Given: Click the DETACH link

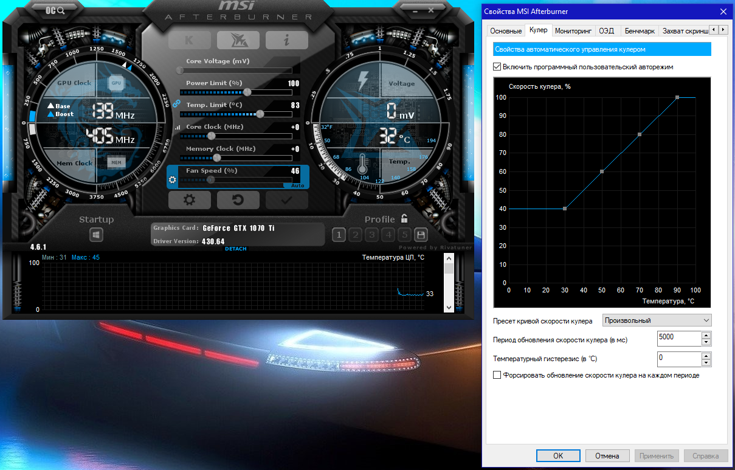Looking at the screenshot, I should pos(236,249).
